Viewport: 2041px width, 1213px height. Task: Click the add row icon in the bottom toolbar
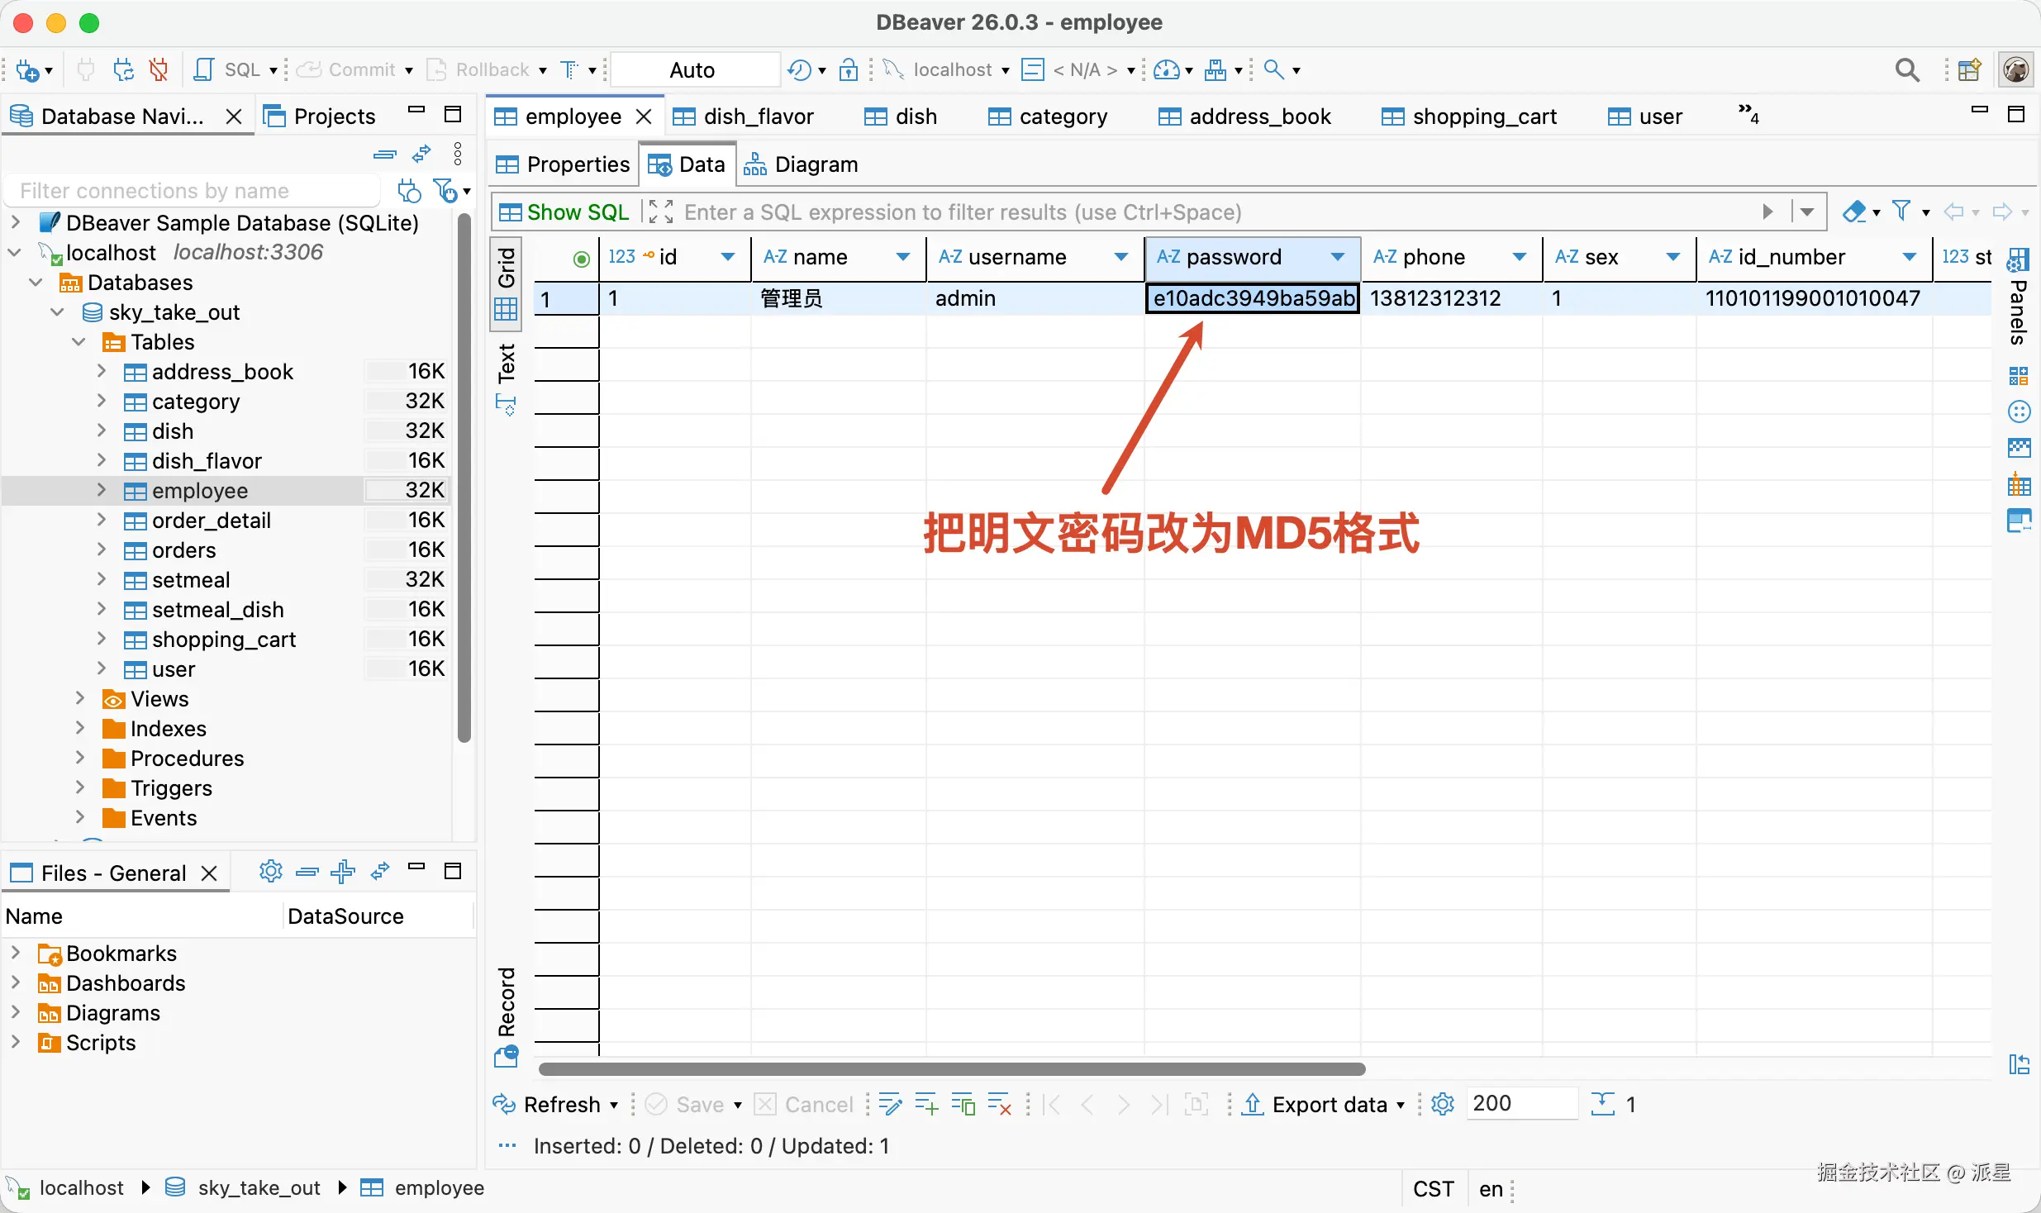point(926,1104)
